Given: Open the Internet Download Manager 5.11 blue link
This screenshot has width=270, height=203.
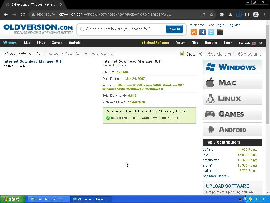Looking at the screenshot, I should pyautogui.click(x=33, y=61).
